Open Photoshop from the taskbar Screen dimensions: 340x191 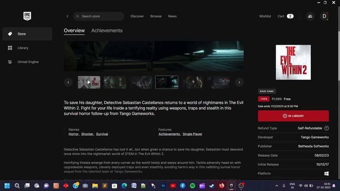[x=163, y=186]
